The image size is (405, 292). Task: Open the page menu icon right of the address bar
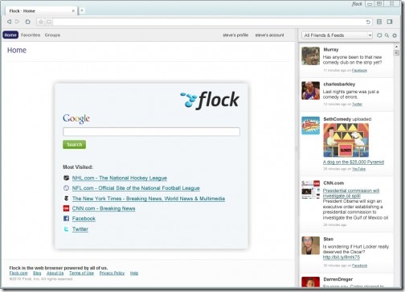pos(379,22)
